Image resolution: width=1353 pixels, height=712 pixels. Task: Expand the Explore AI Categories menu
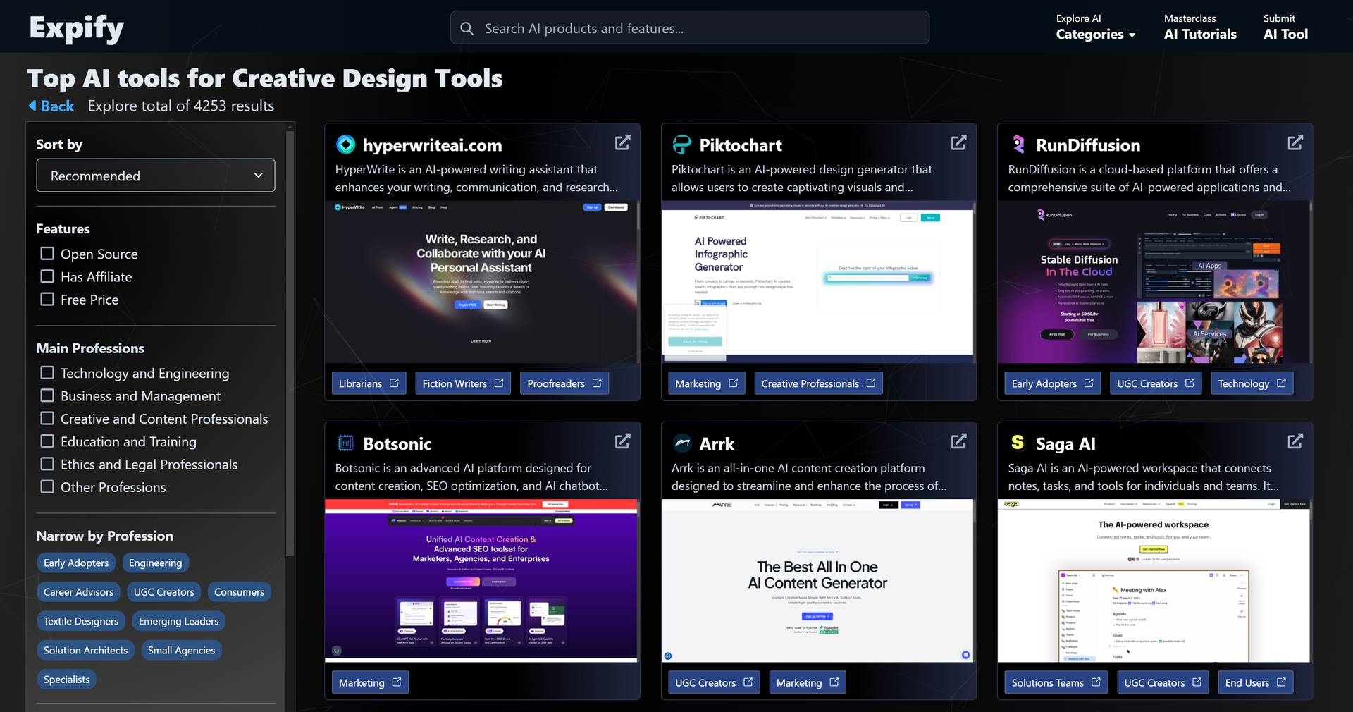1095,27
